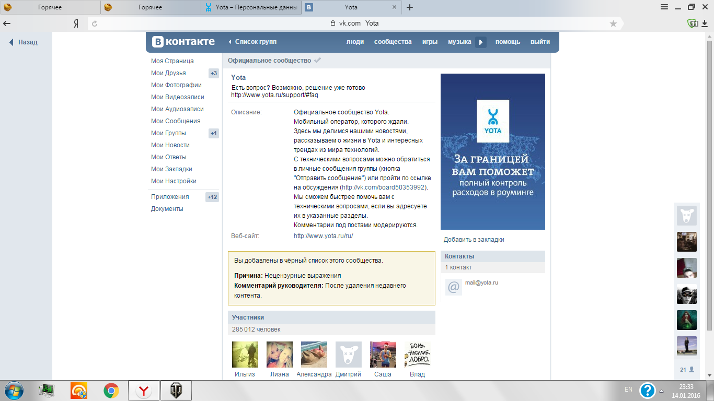The width and height of the screenshot is (714, 401).
Task: Open the browser hamburger menu
Action: coord(664,7)
